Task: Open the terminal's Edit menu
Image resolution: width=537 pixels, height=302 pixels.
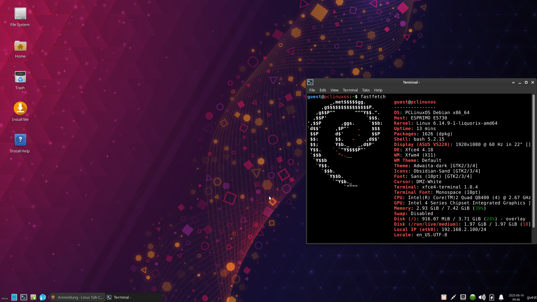Action: (323, 90)
